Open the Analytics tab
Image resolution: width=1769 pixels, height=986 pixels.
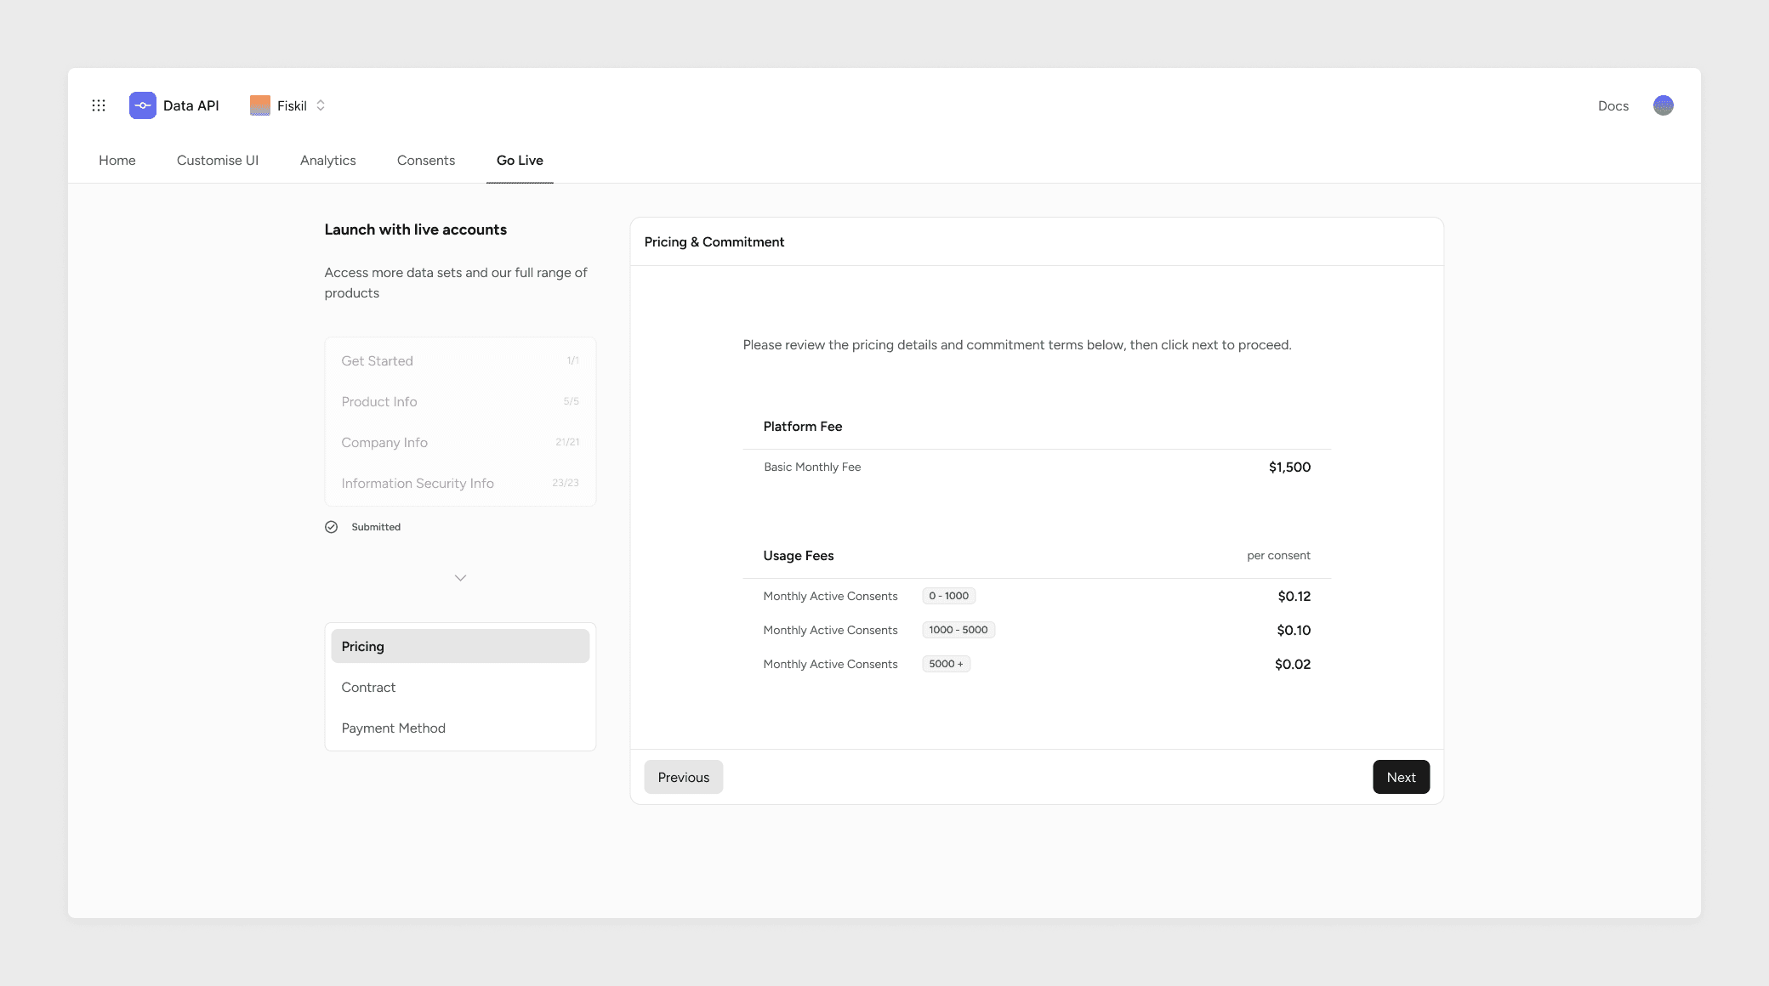click(327, 161)
